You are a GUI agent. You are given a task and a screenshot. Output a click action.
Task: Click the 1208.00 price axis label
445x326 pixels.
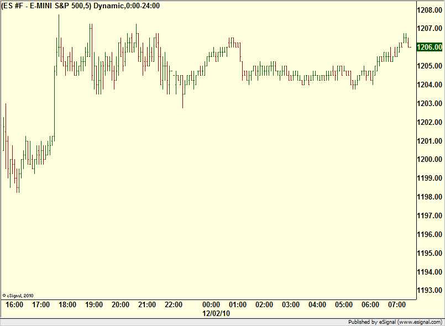tap(430, 10)
